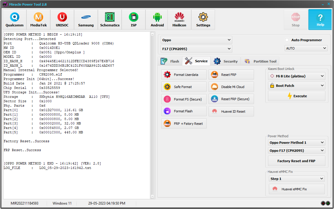Switch to the Security tab

click(x=225, y=61)
